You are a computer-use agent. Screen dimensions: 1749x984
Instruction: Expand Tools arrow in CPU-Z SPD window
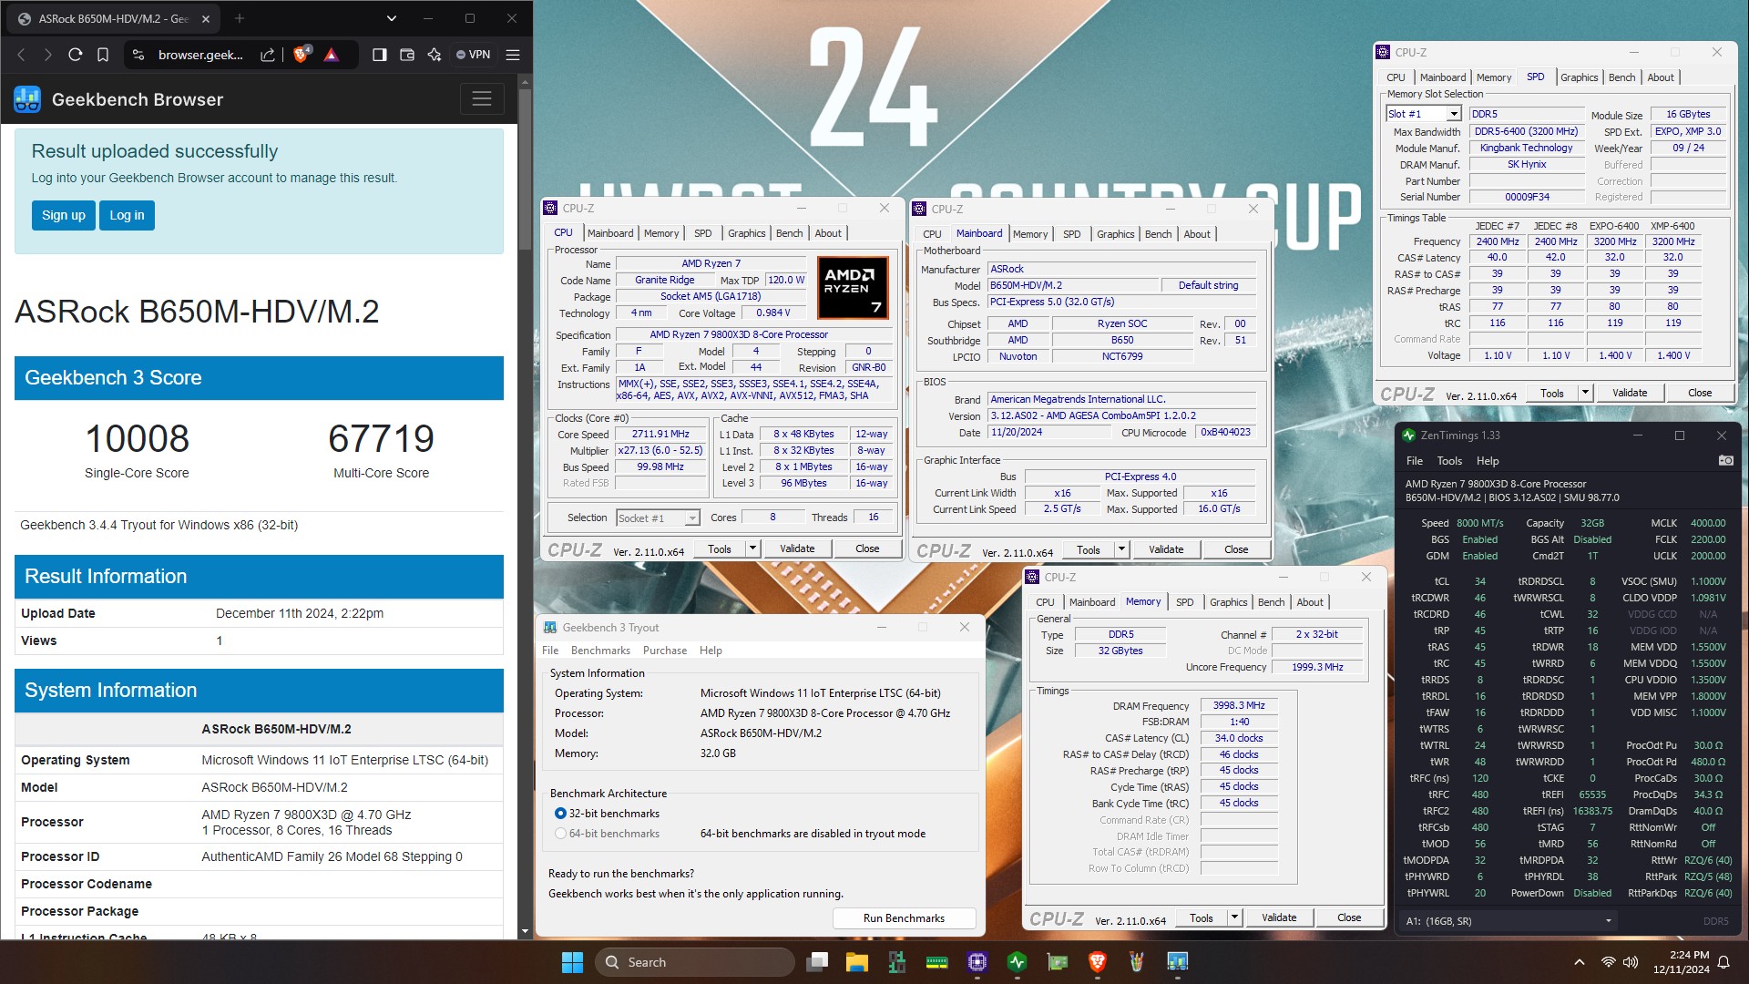coord(1585,393)
